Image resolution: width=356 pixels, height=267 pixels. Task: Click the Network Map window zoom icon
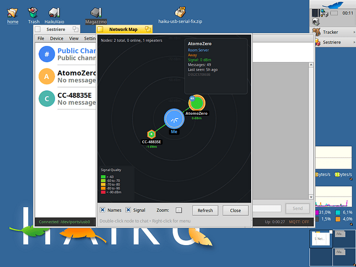tap(148, 29)
